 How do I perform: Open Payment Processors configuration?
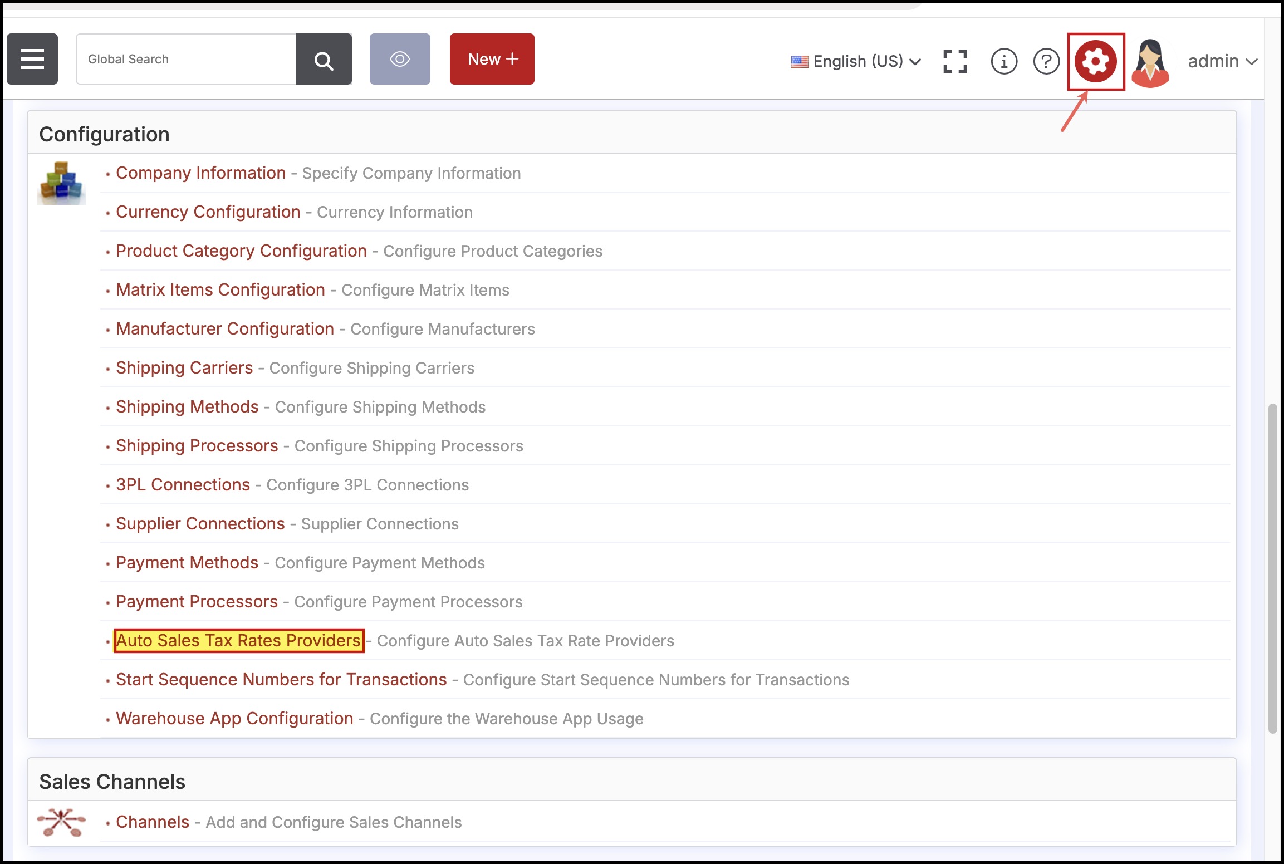197,602
